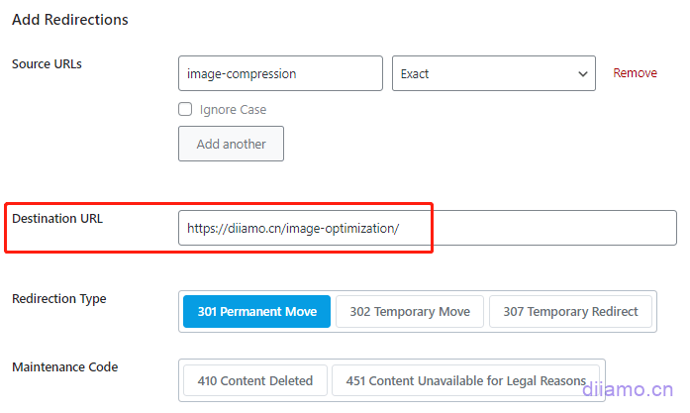This screenshot has width=690, height=413.
Task: Open the Exact match type dropdown
Action: pyautogui.click(x=485, y=74)
